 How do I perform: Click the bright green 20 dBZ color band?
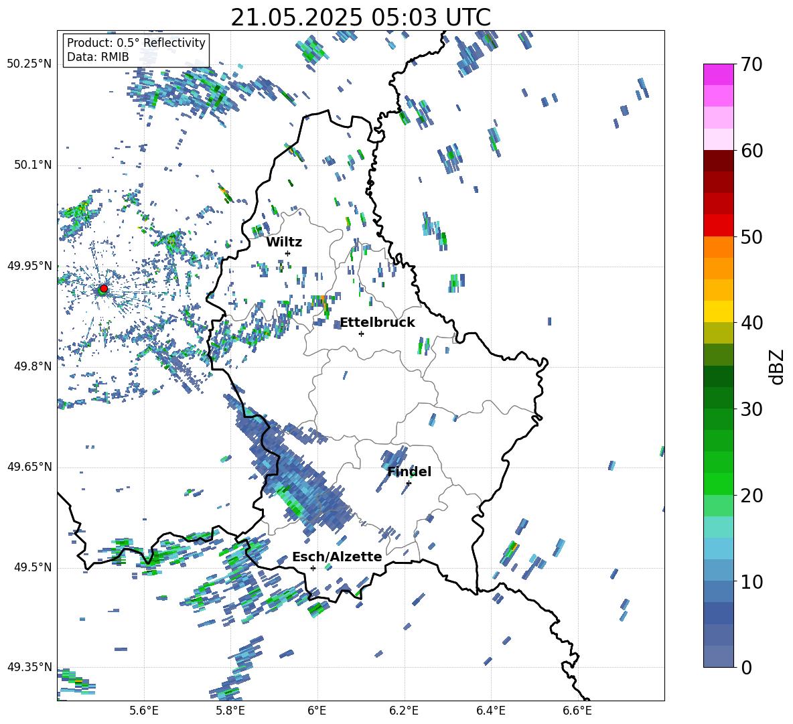coord(718,484)
